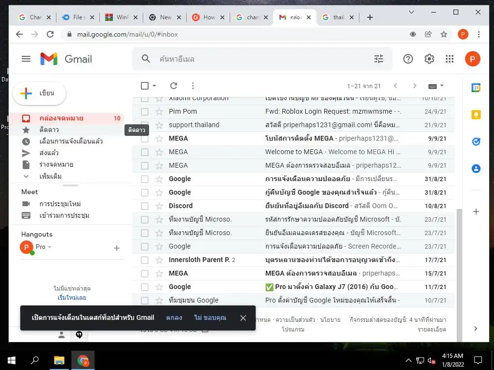Open the เลื่อนการแจ้งเตือนแล้ว snoozed folder
Image resolution: width=494 pixels, height=370 pixels.
click(x=67, y=141)
